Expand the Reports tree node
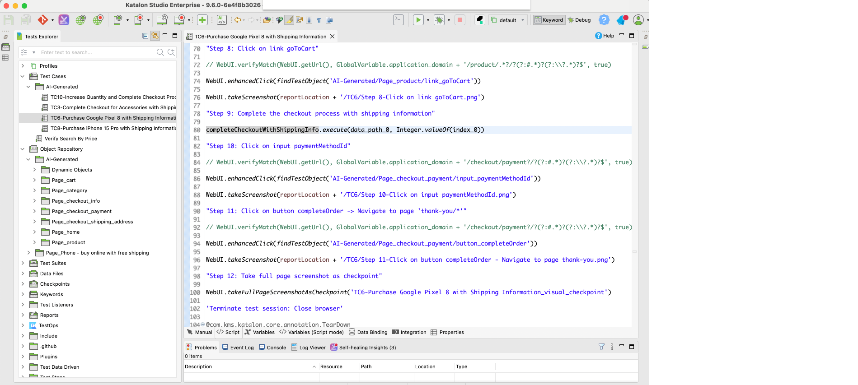The height and width of the screenshot is (385, 858). [23, 315]
